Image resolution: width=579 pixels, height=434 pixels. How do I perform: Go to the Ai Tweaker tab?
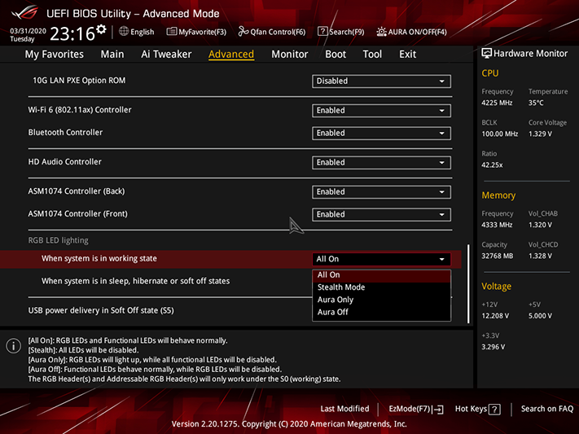[x=166, y=55]
